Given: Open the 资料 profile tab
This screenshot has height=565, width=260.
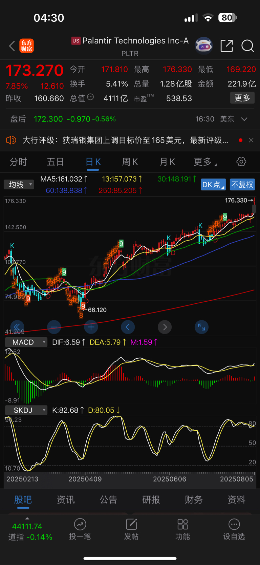Looking at the screenshot, I should (x=236, y=500).
